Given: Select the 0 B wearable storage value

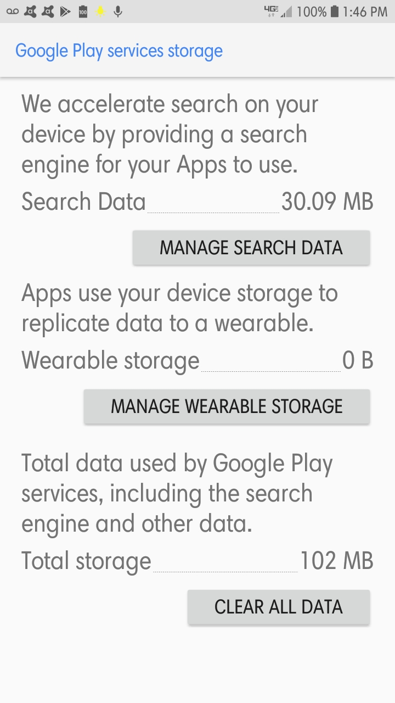Looking at the screenshot, I should [358, 360].
